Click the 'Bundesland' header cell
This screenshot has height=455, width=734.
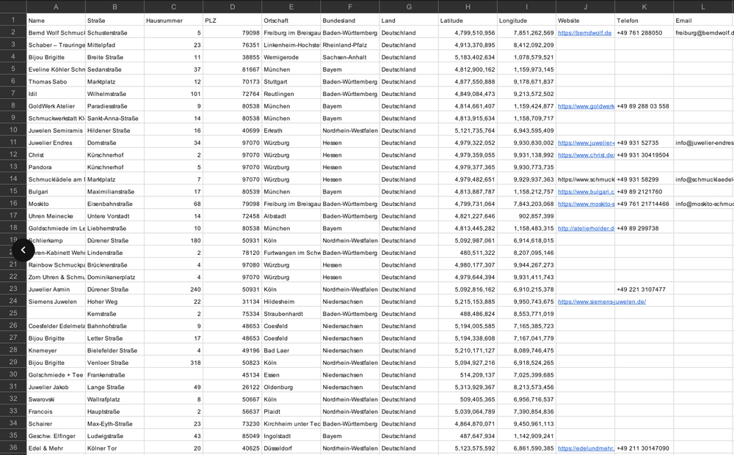coord(350,21)
